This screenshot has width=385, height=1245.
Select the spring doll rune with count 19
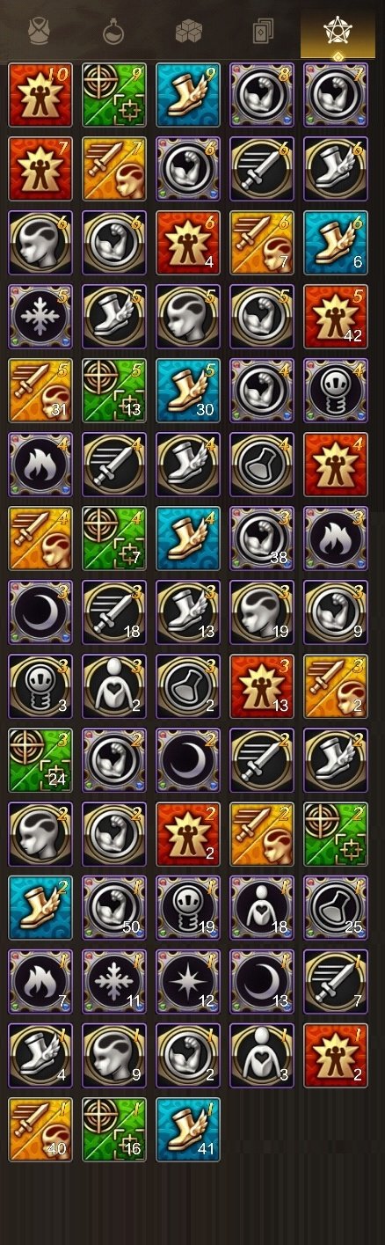pyautogui.click(x=188, y=907)
